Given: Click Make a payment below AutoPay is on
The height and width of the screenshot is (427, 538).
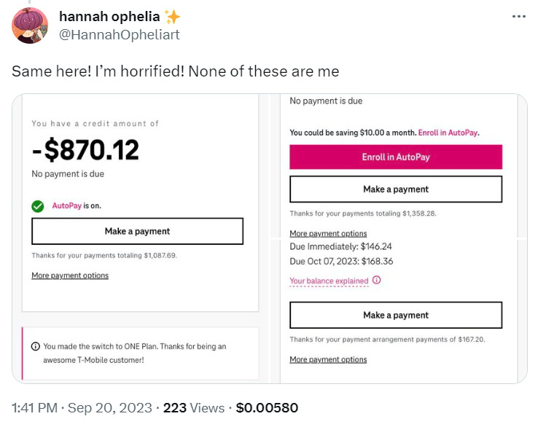Looking at the screenshot, I should point(137,231).
